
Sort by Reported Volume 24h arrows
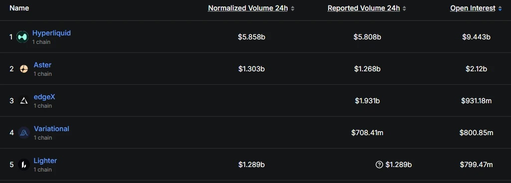404,9
